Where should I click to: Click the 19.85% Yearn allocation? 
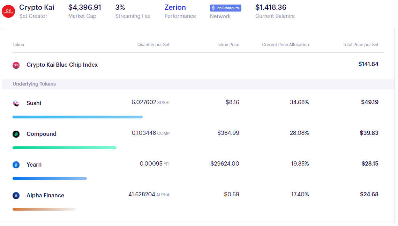[x=300, y=164]
